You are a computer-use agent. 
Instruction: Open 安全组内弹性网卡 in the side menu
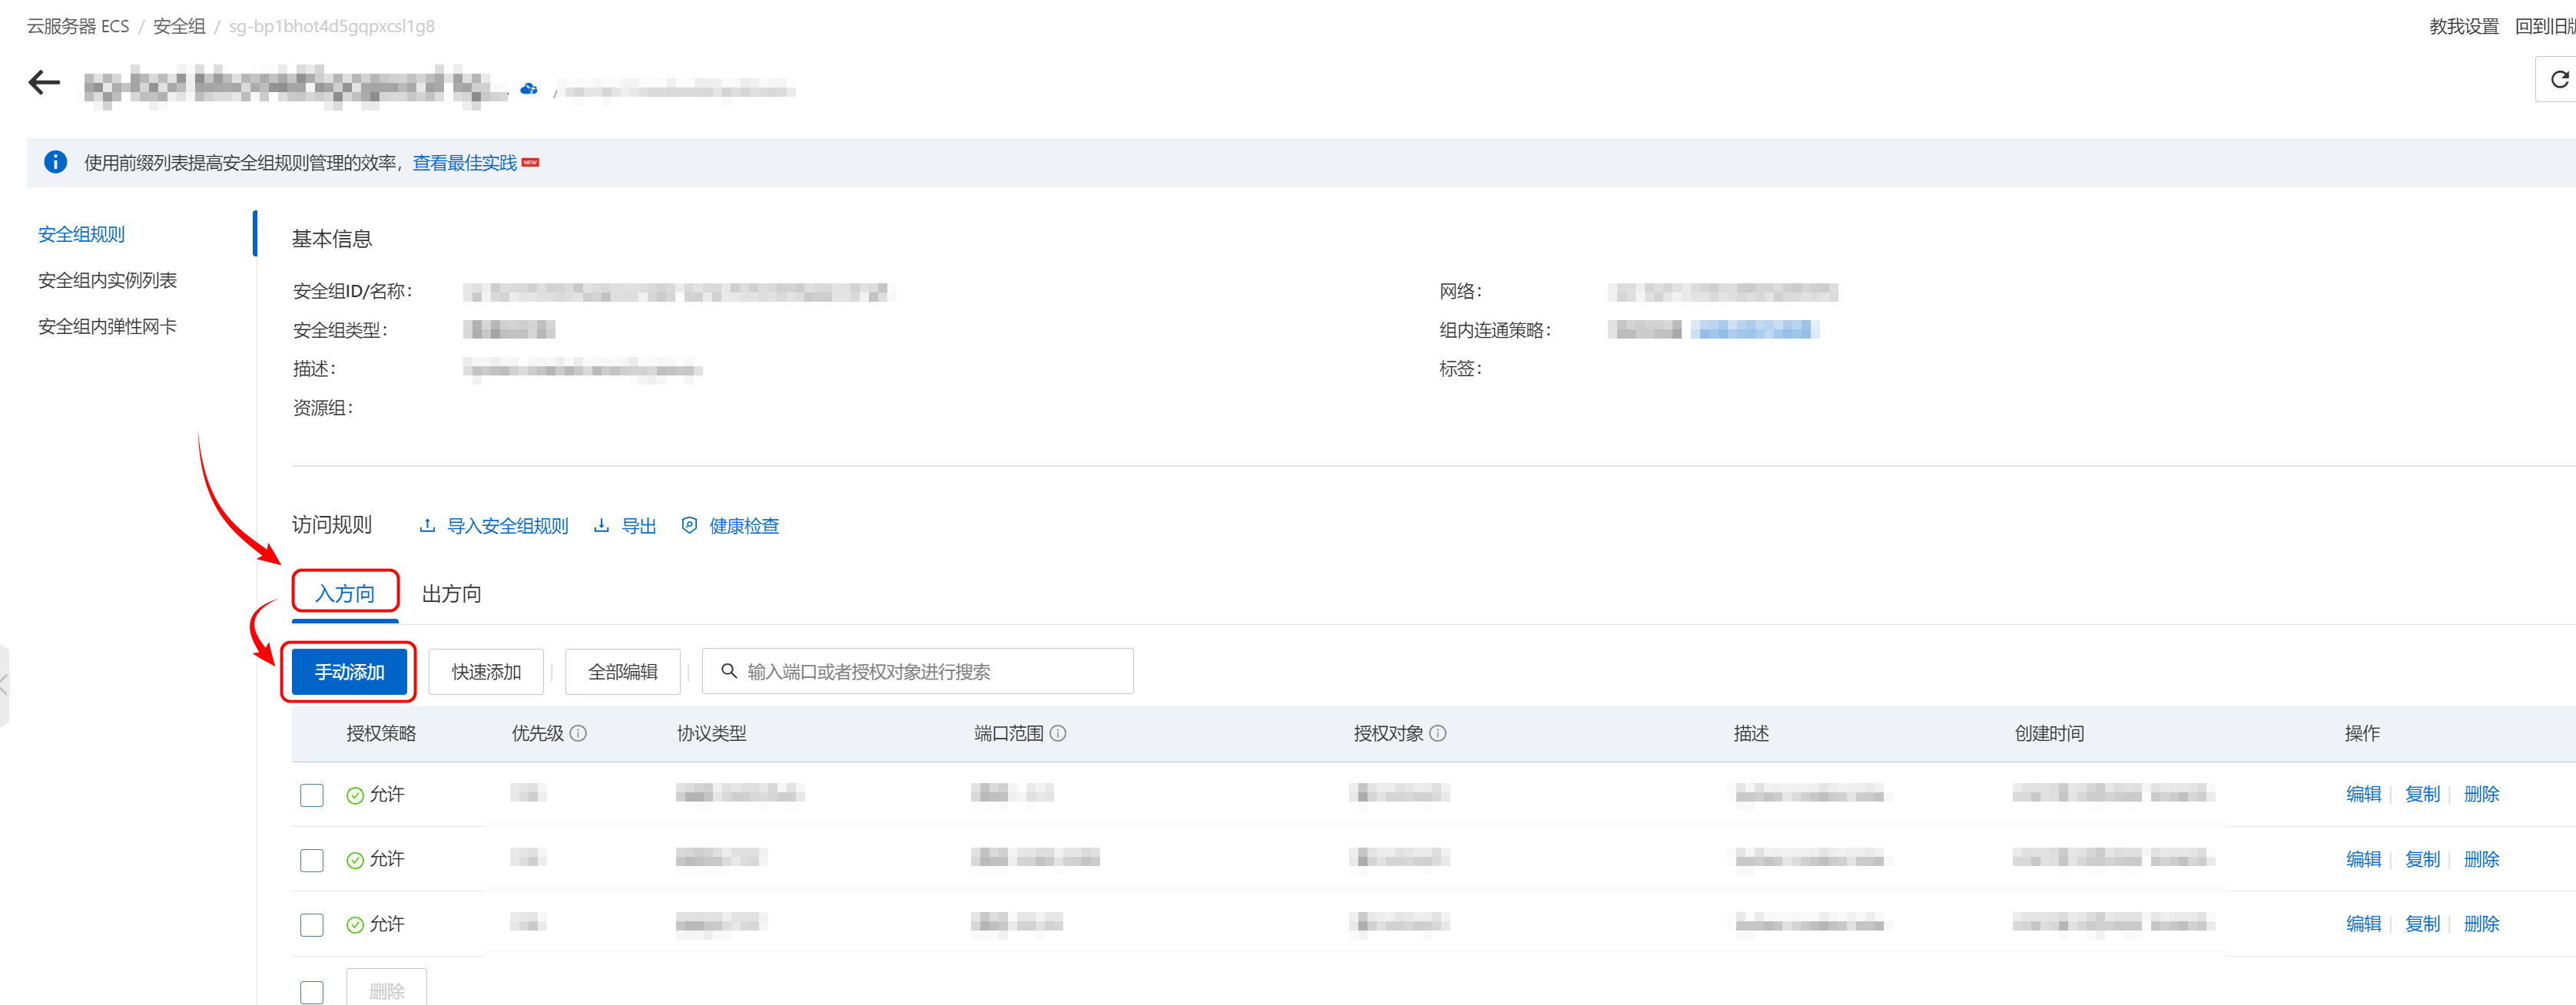(x=107, y=326)
